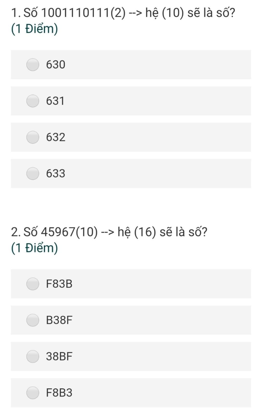
Task: Tick the 38BF radio circle
Action: 33,356
